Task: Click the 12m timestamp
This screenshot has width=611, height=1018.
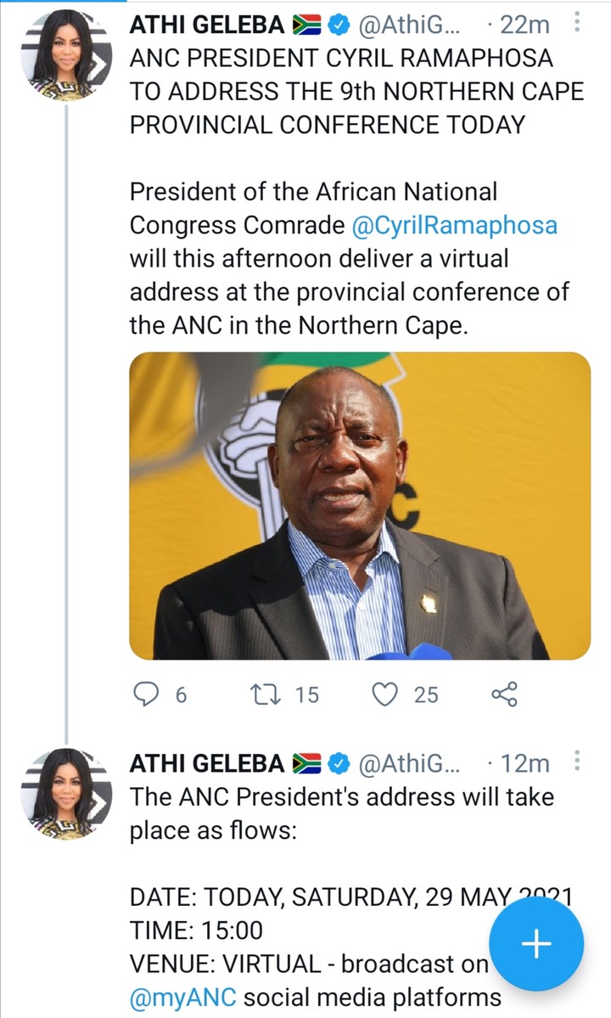Action: click(524, 763)
